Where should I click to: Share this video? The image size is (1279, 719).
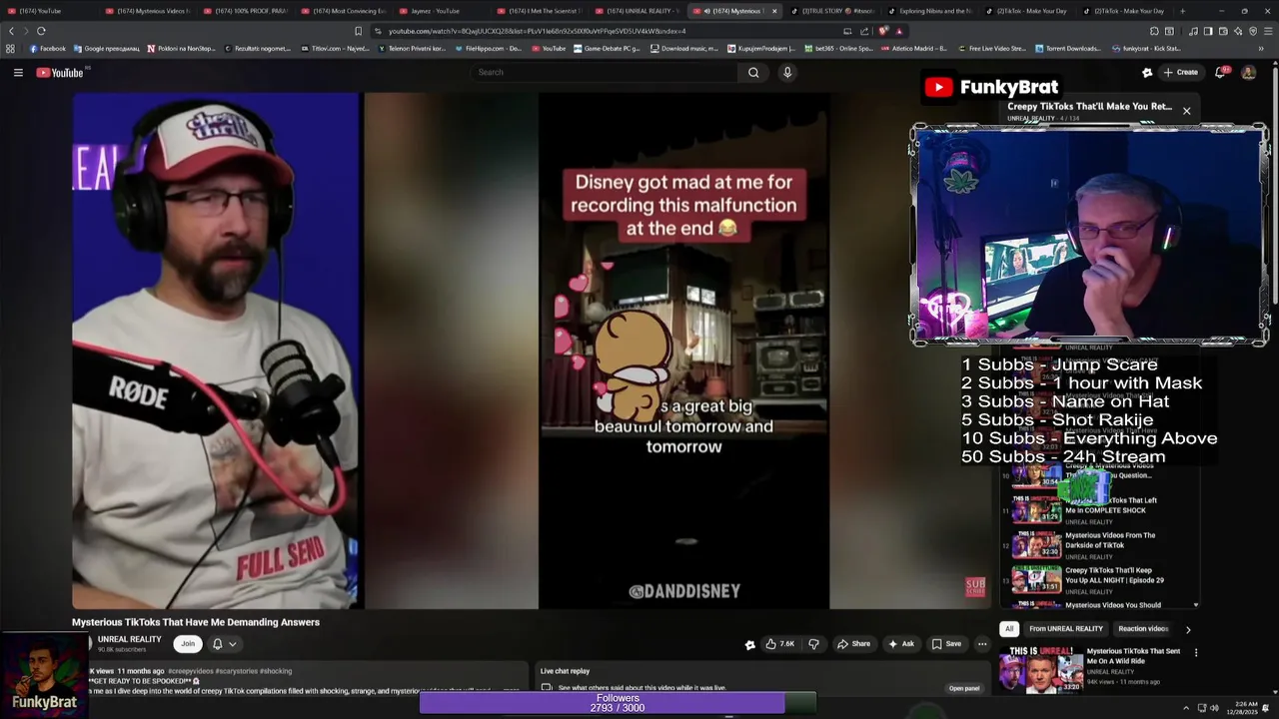(853, 644)
